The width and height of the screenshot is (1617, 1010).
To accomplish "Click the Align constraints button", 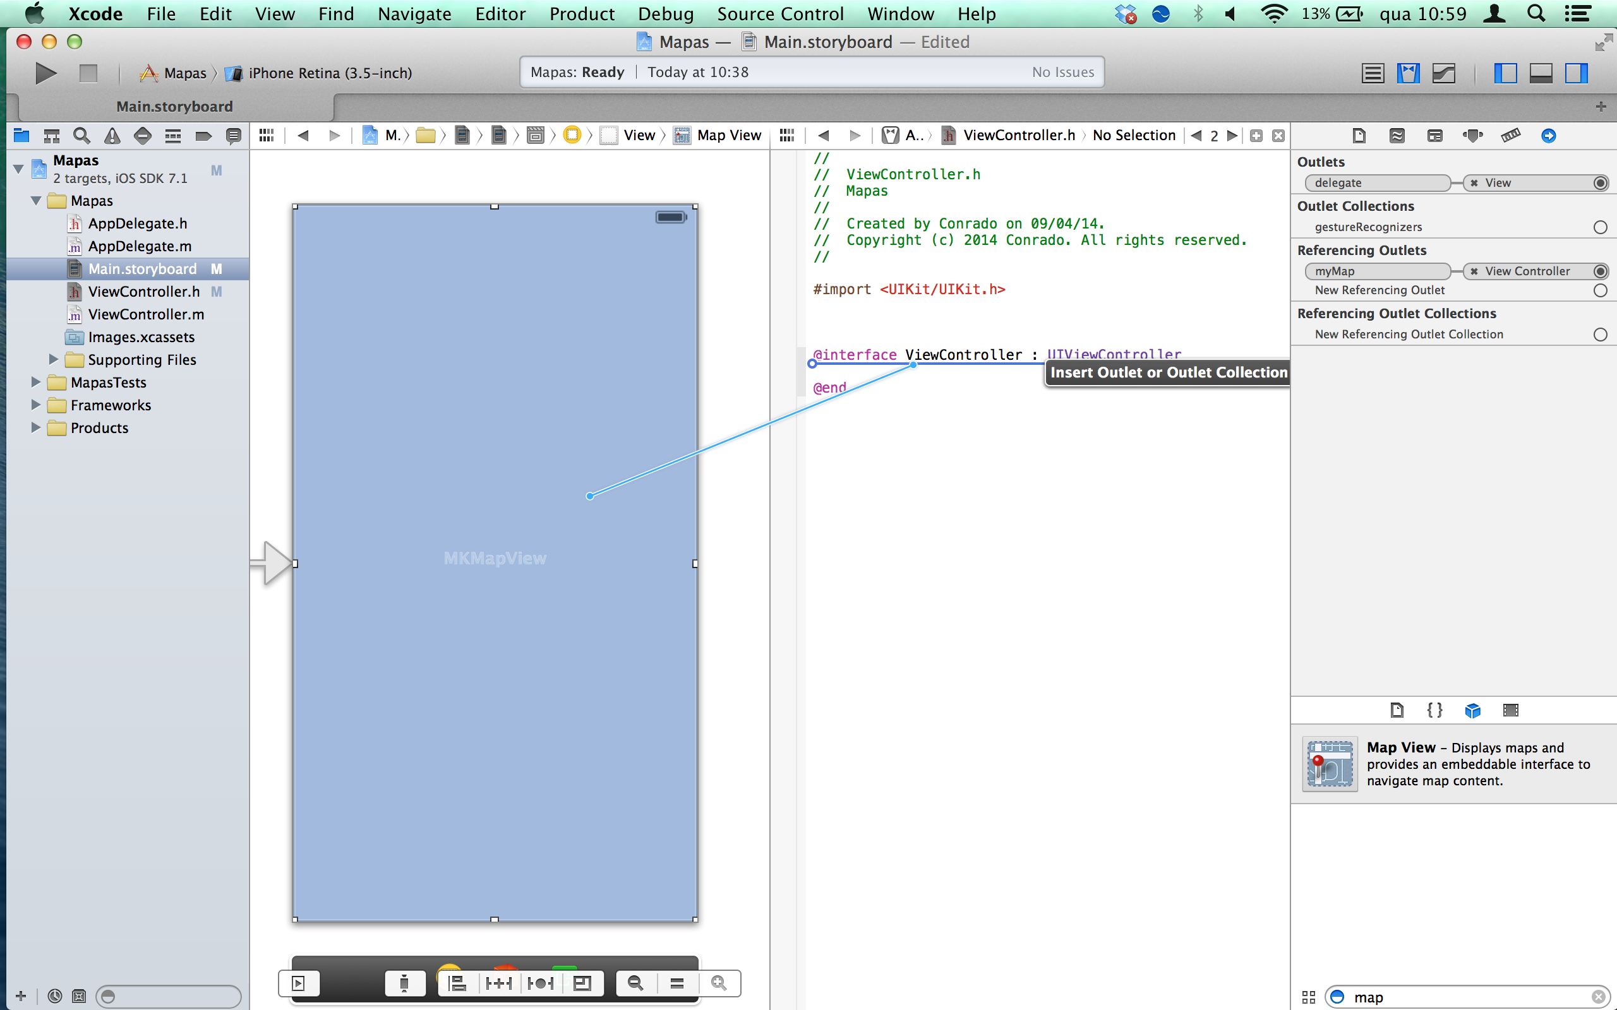I will pos(457,983).
